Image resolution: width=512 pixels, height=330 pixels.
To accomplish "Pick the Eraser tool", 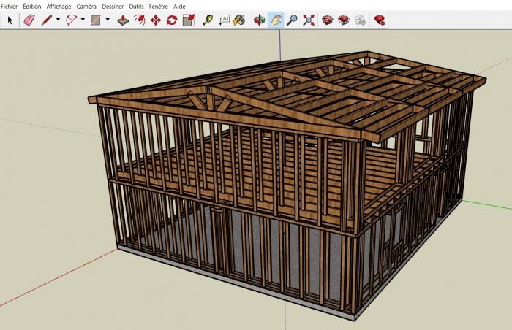I will pyautogui.click(x=29, y=20).
